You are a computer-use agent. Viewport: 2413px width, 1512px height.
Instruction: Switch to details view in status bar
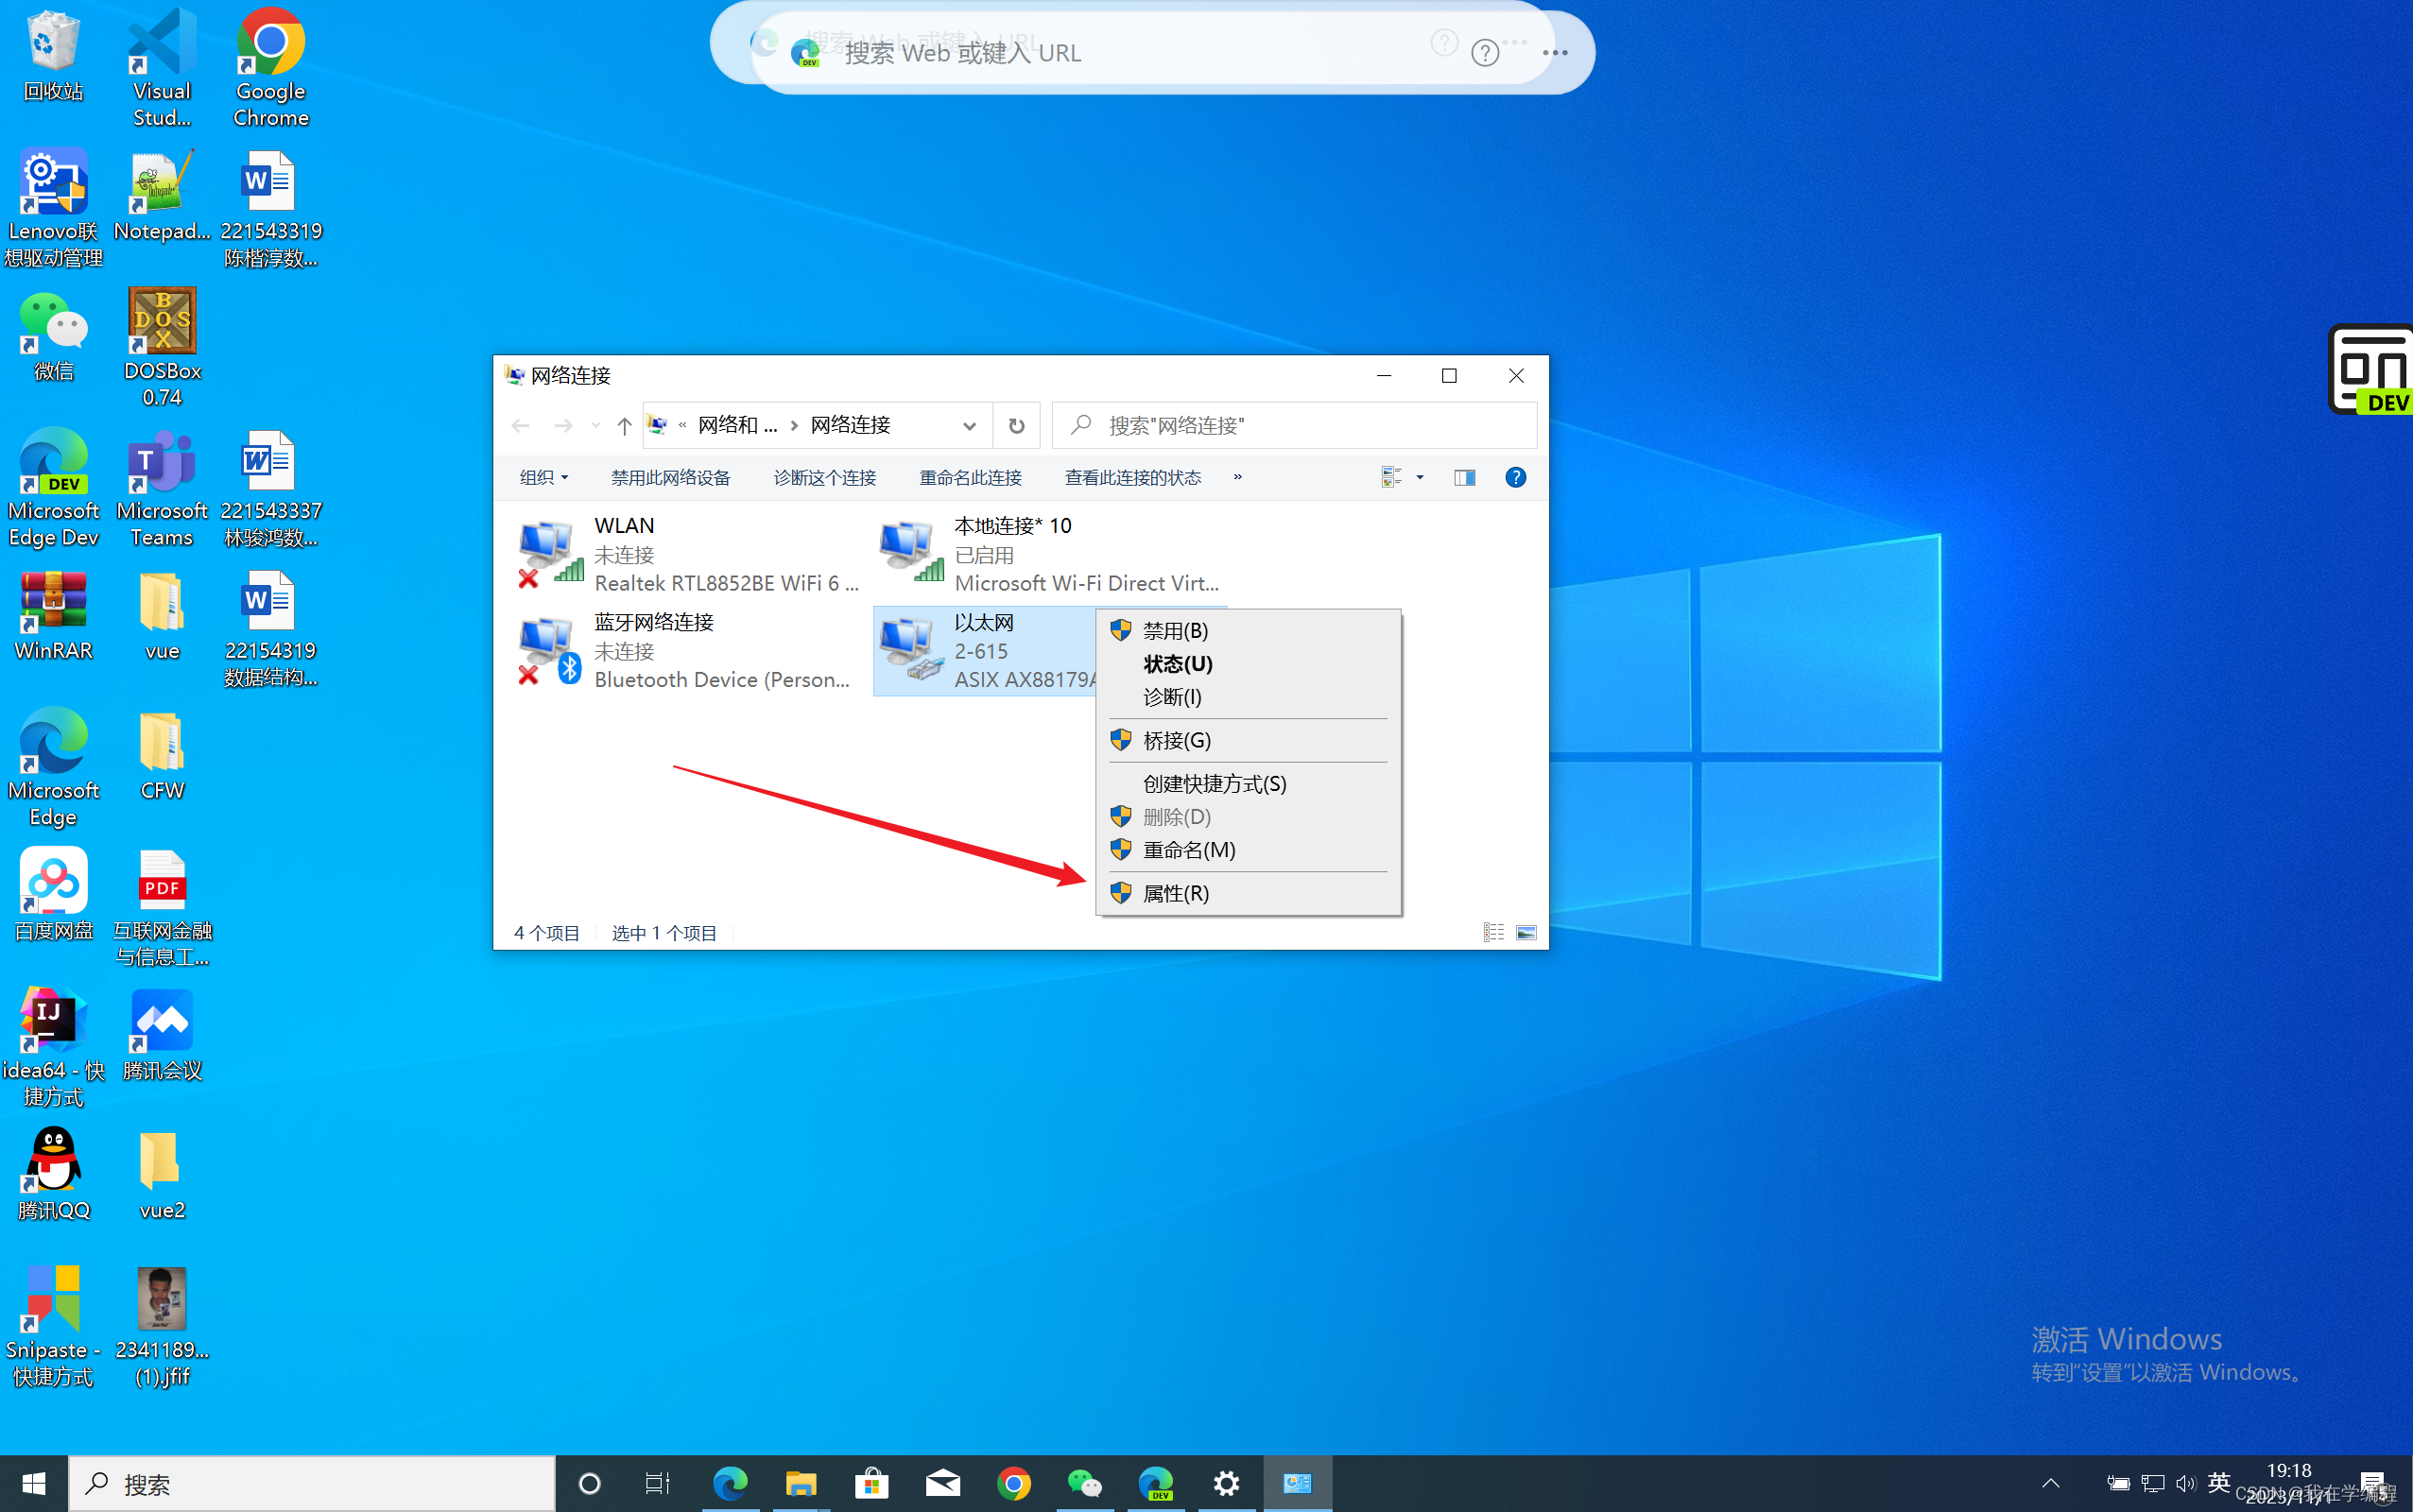(1493, 933)
